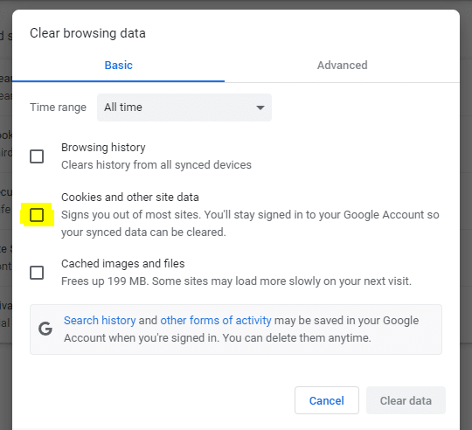Click the Cookies and other site data label

coord(130,198)
